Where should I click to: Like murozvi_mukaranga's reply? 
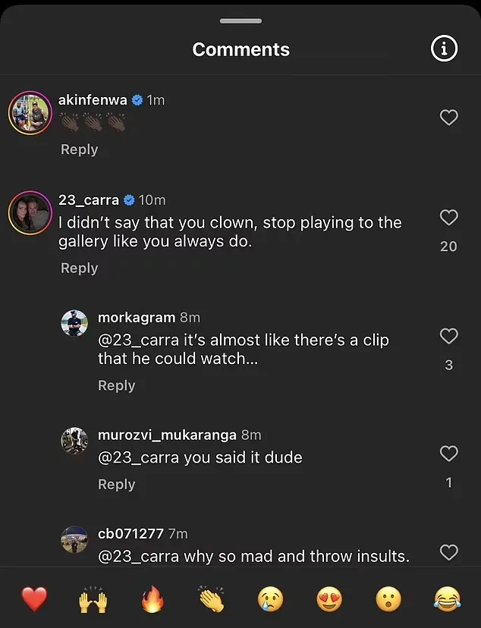point(449,454)
